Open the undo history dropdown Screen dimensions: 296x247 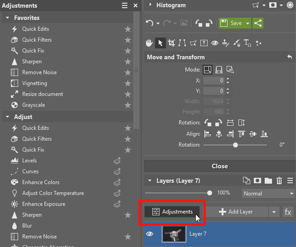(158, 24)
